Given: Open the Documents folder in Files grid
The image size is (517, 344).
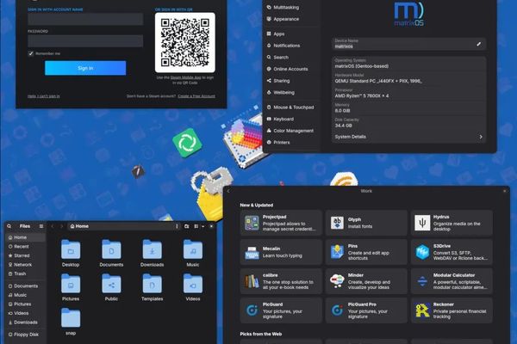Looking at the screenshot, I should [111, 253].
